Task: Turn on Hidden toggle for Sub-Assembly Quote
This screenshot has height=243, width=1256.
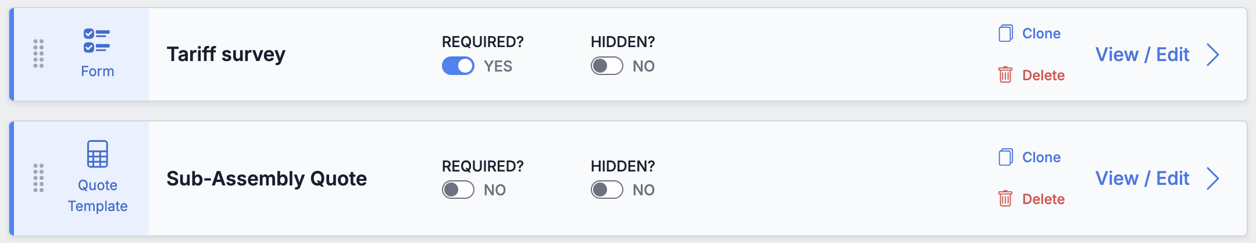Action: (x=606, y=190)
